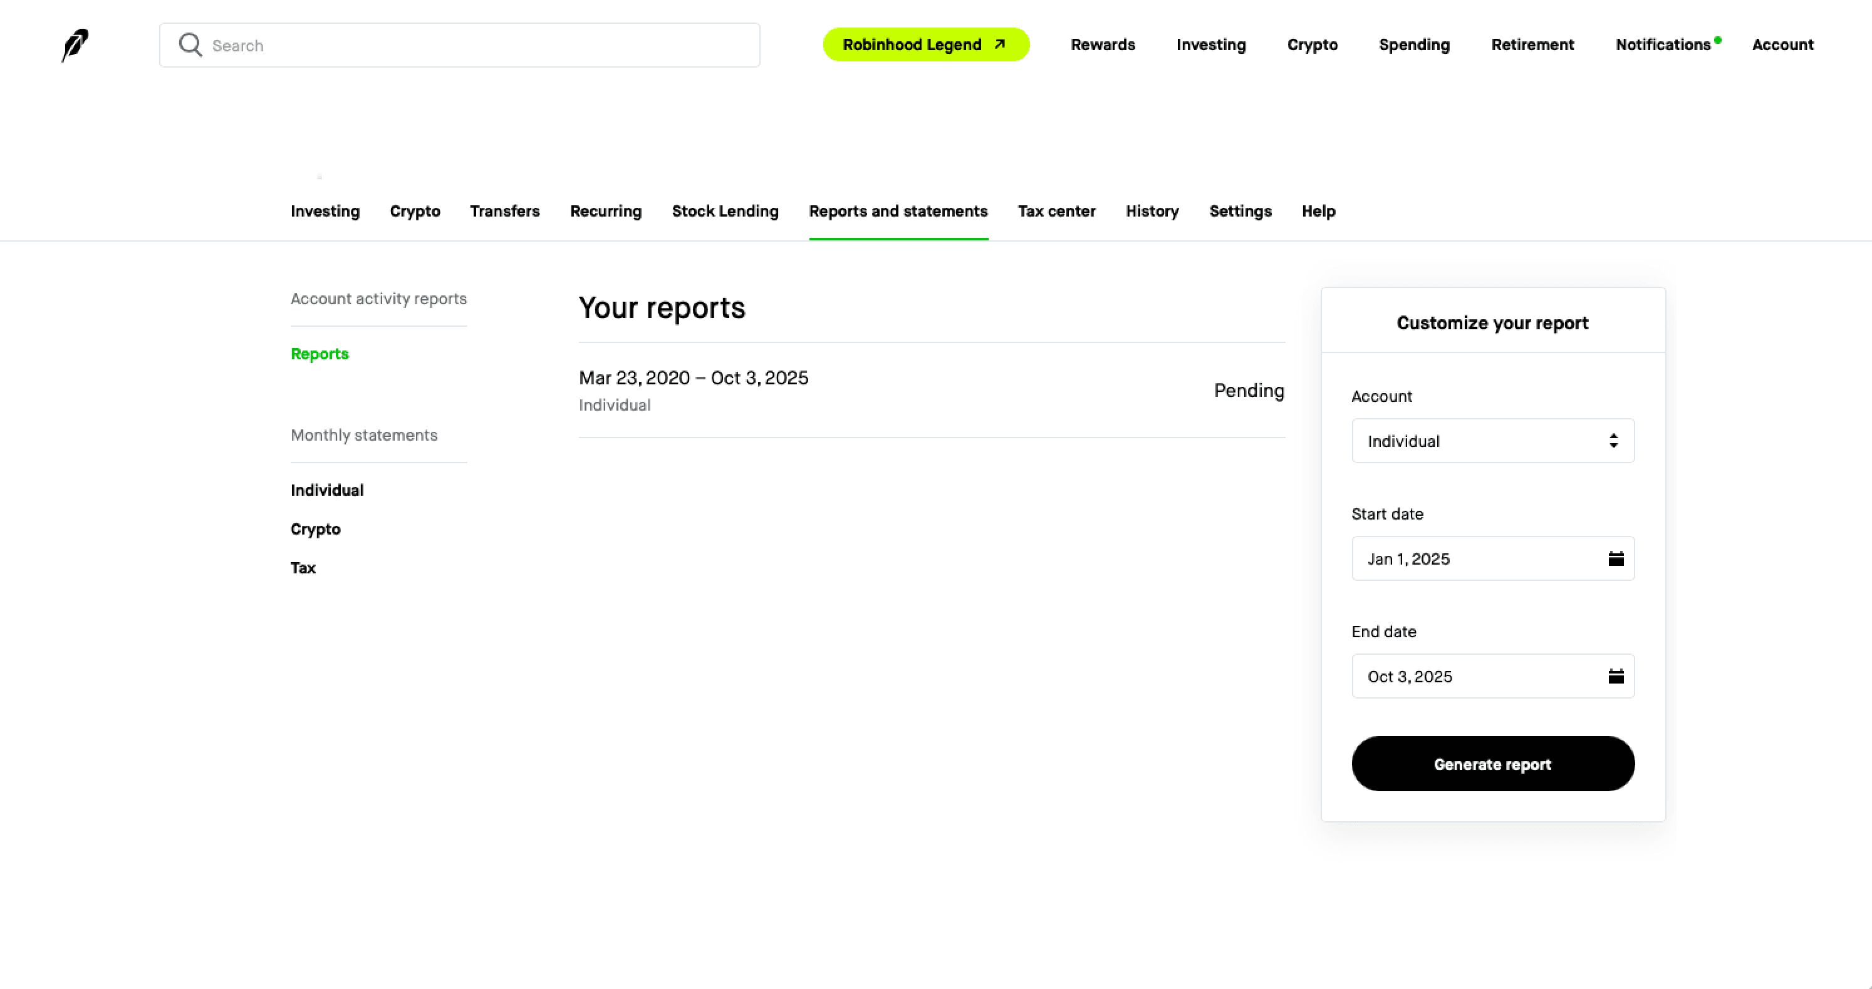Expand the Account Individual dropdown
Screen dimensions: 1872x989
coord(1493,441)
